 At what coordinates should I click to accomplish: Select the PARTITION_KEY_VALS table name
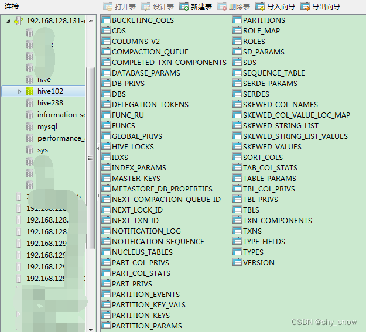[149, 304]
